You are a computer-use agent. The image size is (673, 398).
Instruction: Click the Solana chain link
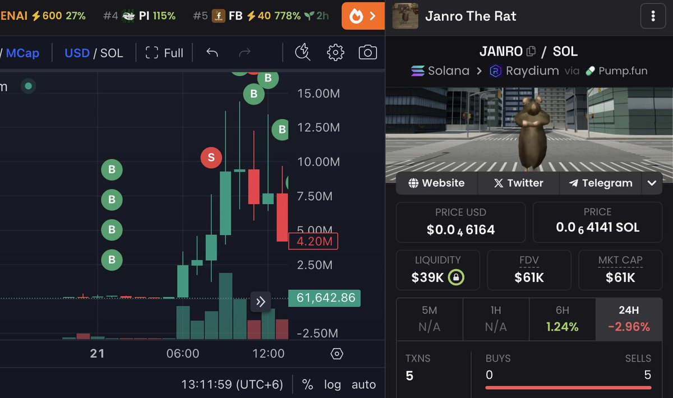tap(440, 71)
